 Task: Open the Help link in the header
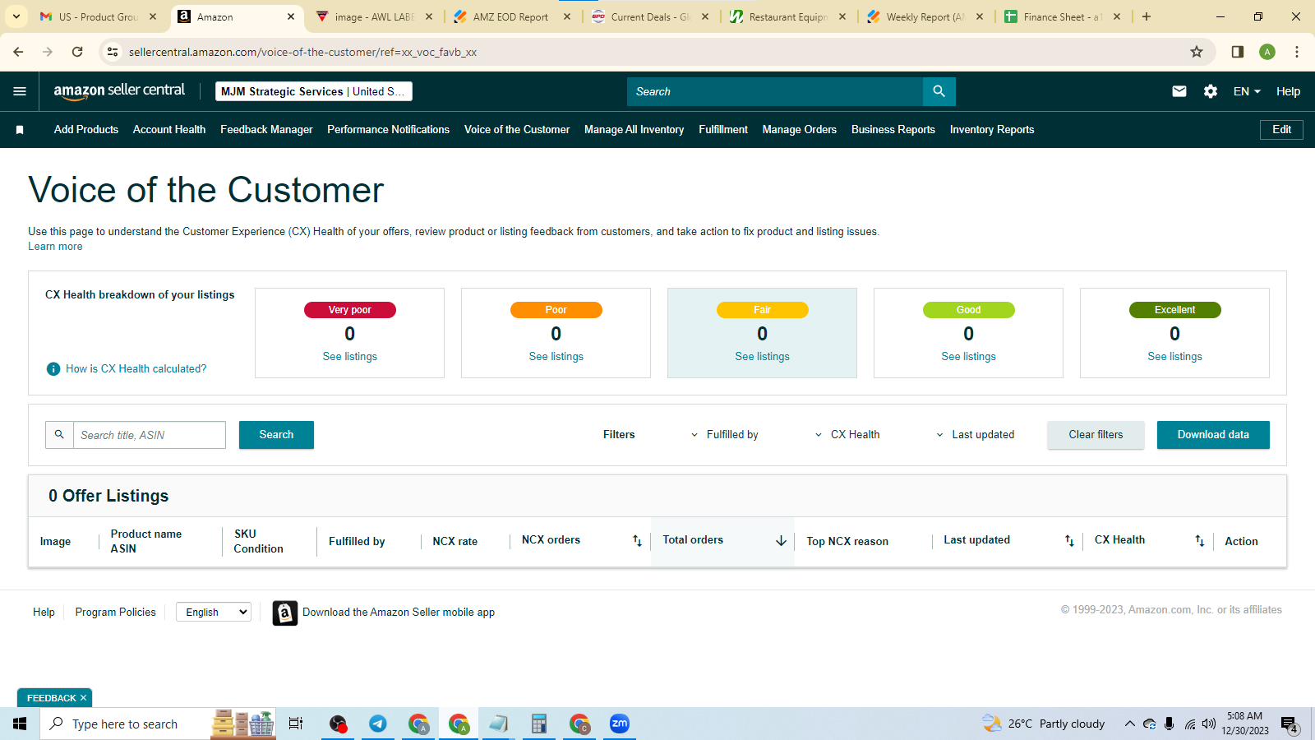[1288, 91]
